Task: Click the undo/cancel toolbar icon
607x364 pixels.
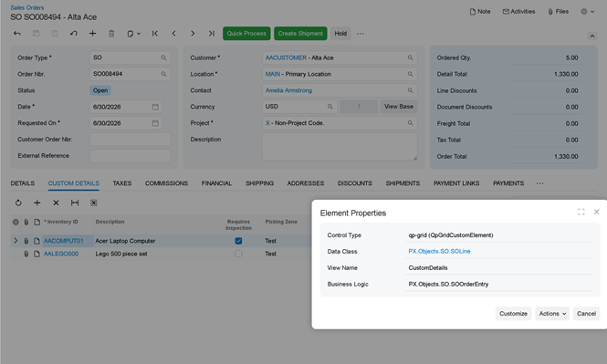Action: tap(74, 34)
